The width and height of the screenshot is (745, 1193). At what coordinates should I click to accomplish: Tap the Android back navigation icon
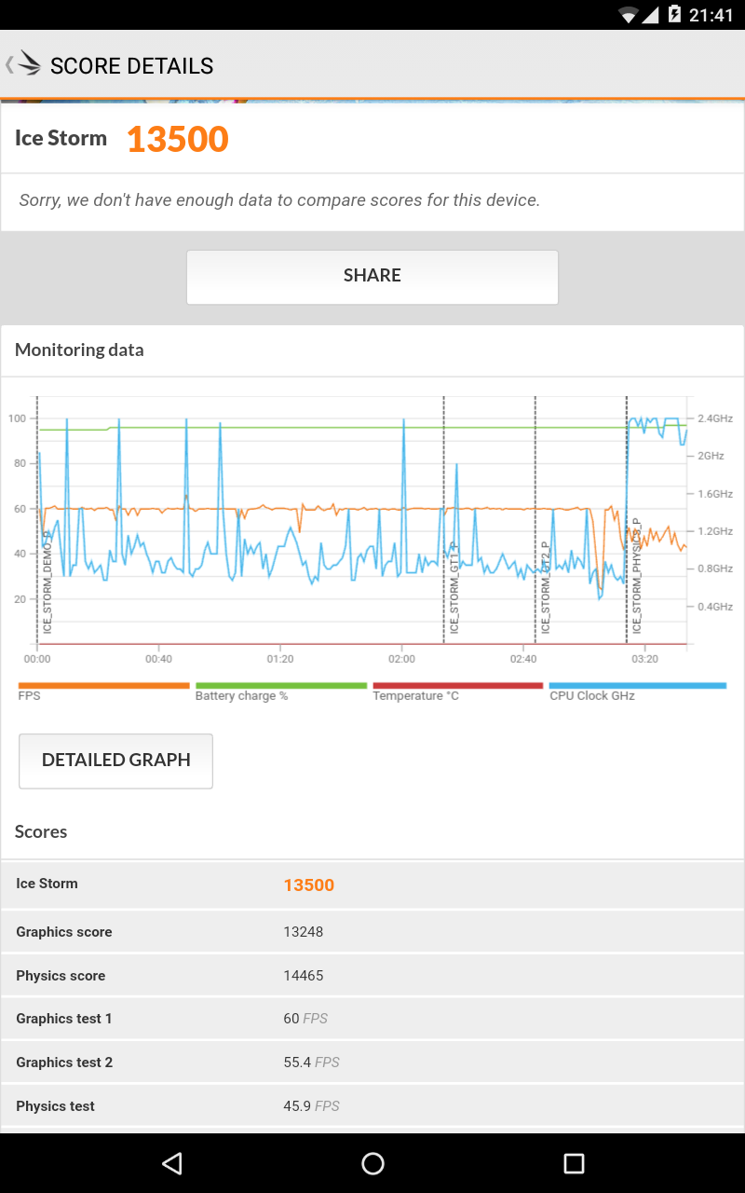[x=171, y=1163]
